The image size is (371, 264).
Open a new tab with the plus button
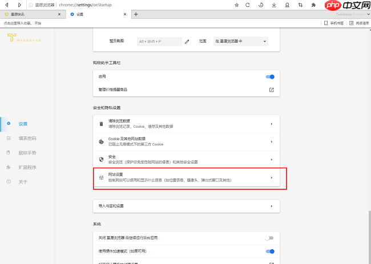[x=136, y=14]
